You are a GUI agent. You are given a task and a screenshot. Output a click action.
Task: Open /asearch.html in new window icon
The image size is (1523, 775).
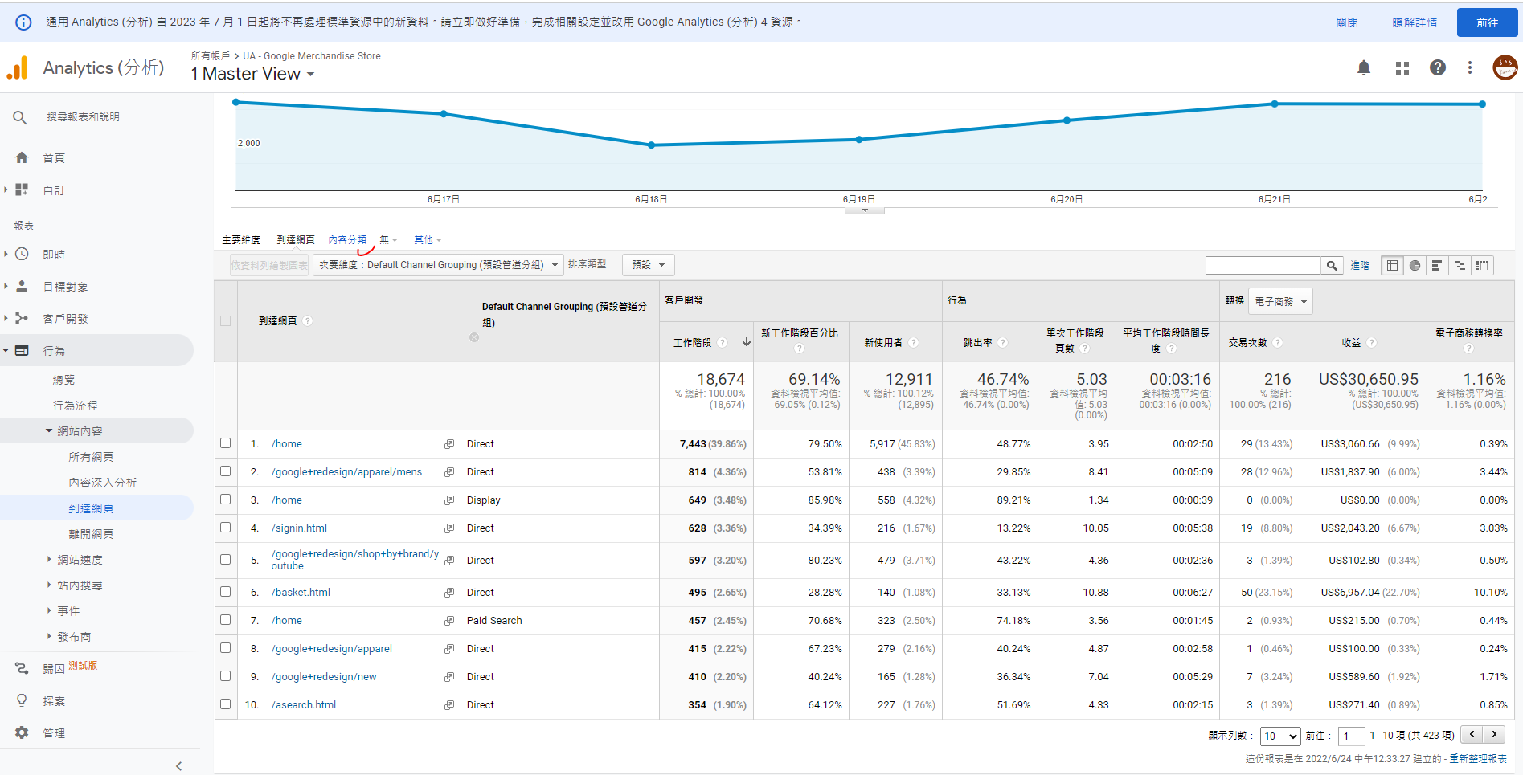449,705
